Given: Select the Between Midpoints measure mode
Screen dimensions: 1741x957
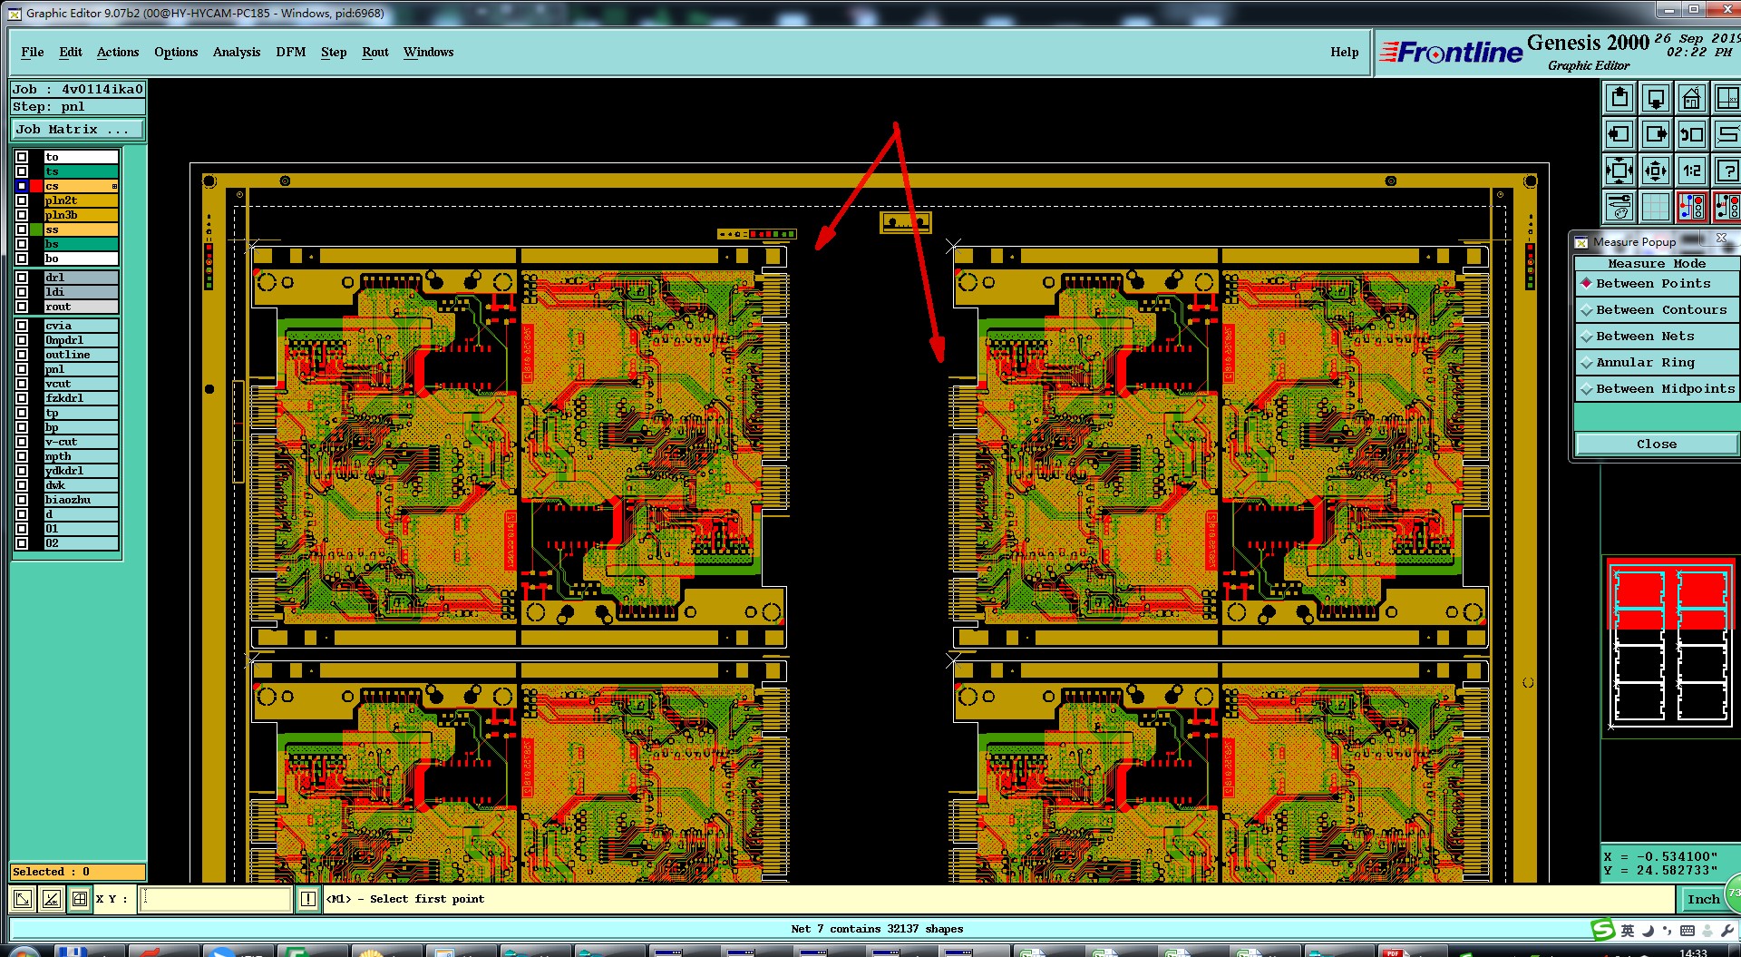Looking at the screenshot, I should 1657,389.
